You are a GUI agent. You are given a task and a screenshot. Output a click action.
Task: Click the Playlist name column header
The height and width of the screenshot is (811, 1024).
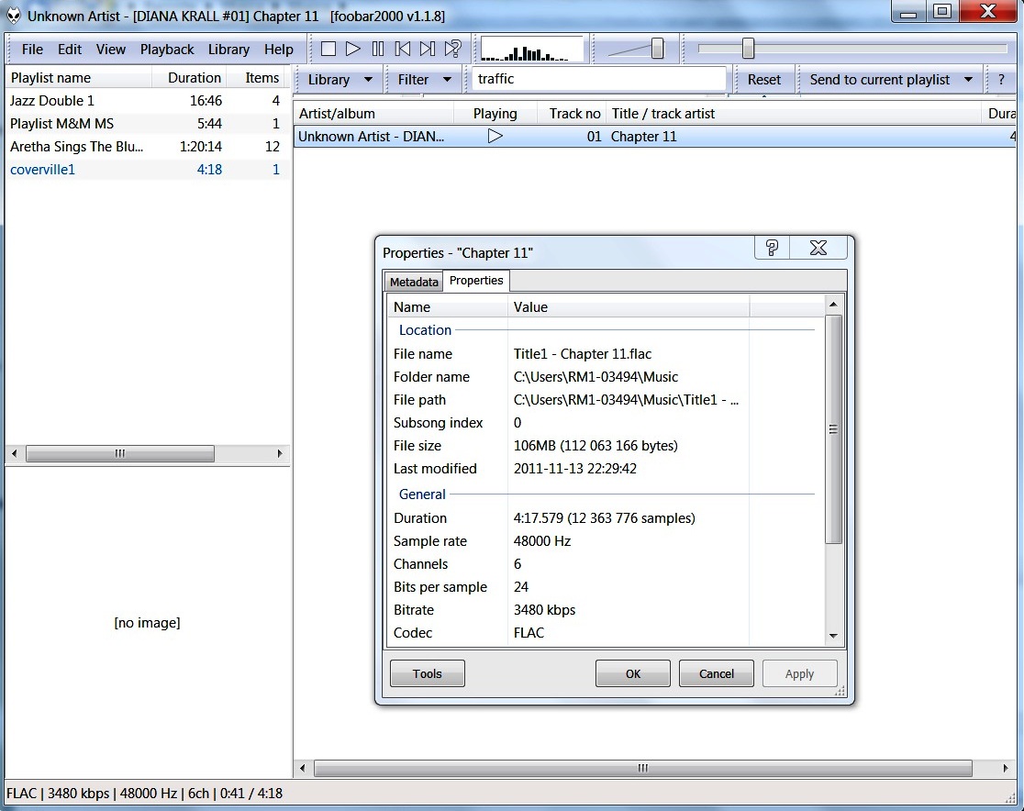[79, 78]
